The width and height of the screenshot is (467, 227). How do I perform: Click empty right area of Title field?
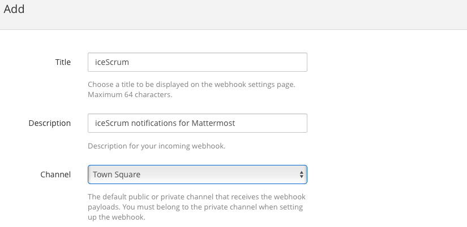(x=255, y=62)
